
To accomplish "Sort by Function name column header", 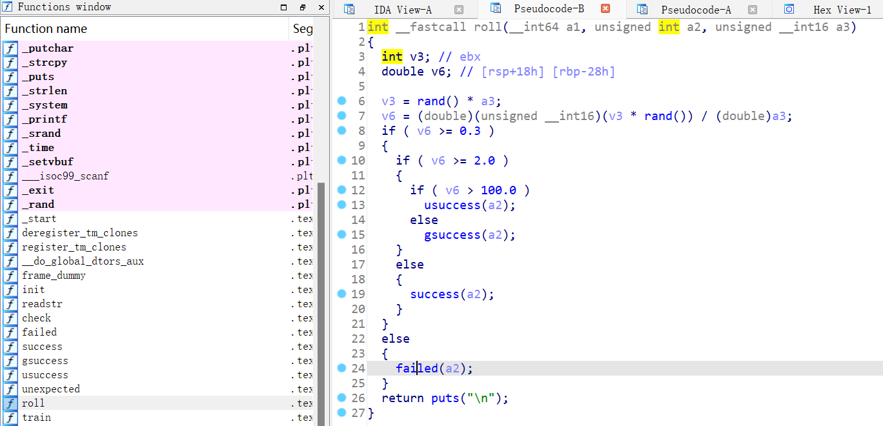I will (x=145, y=29).
